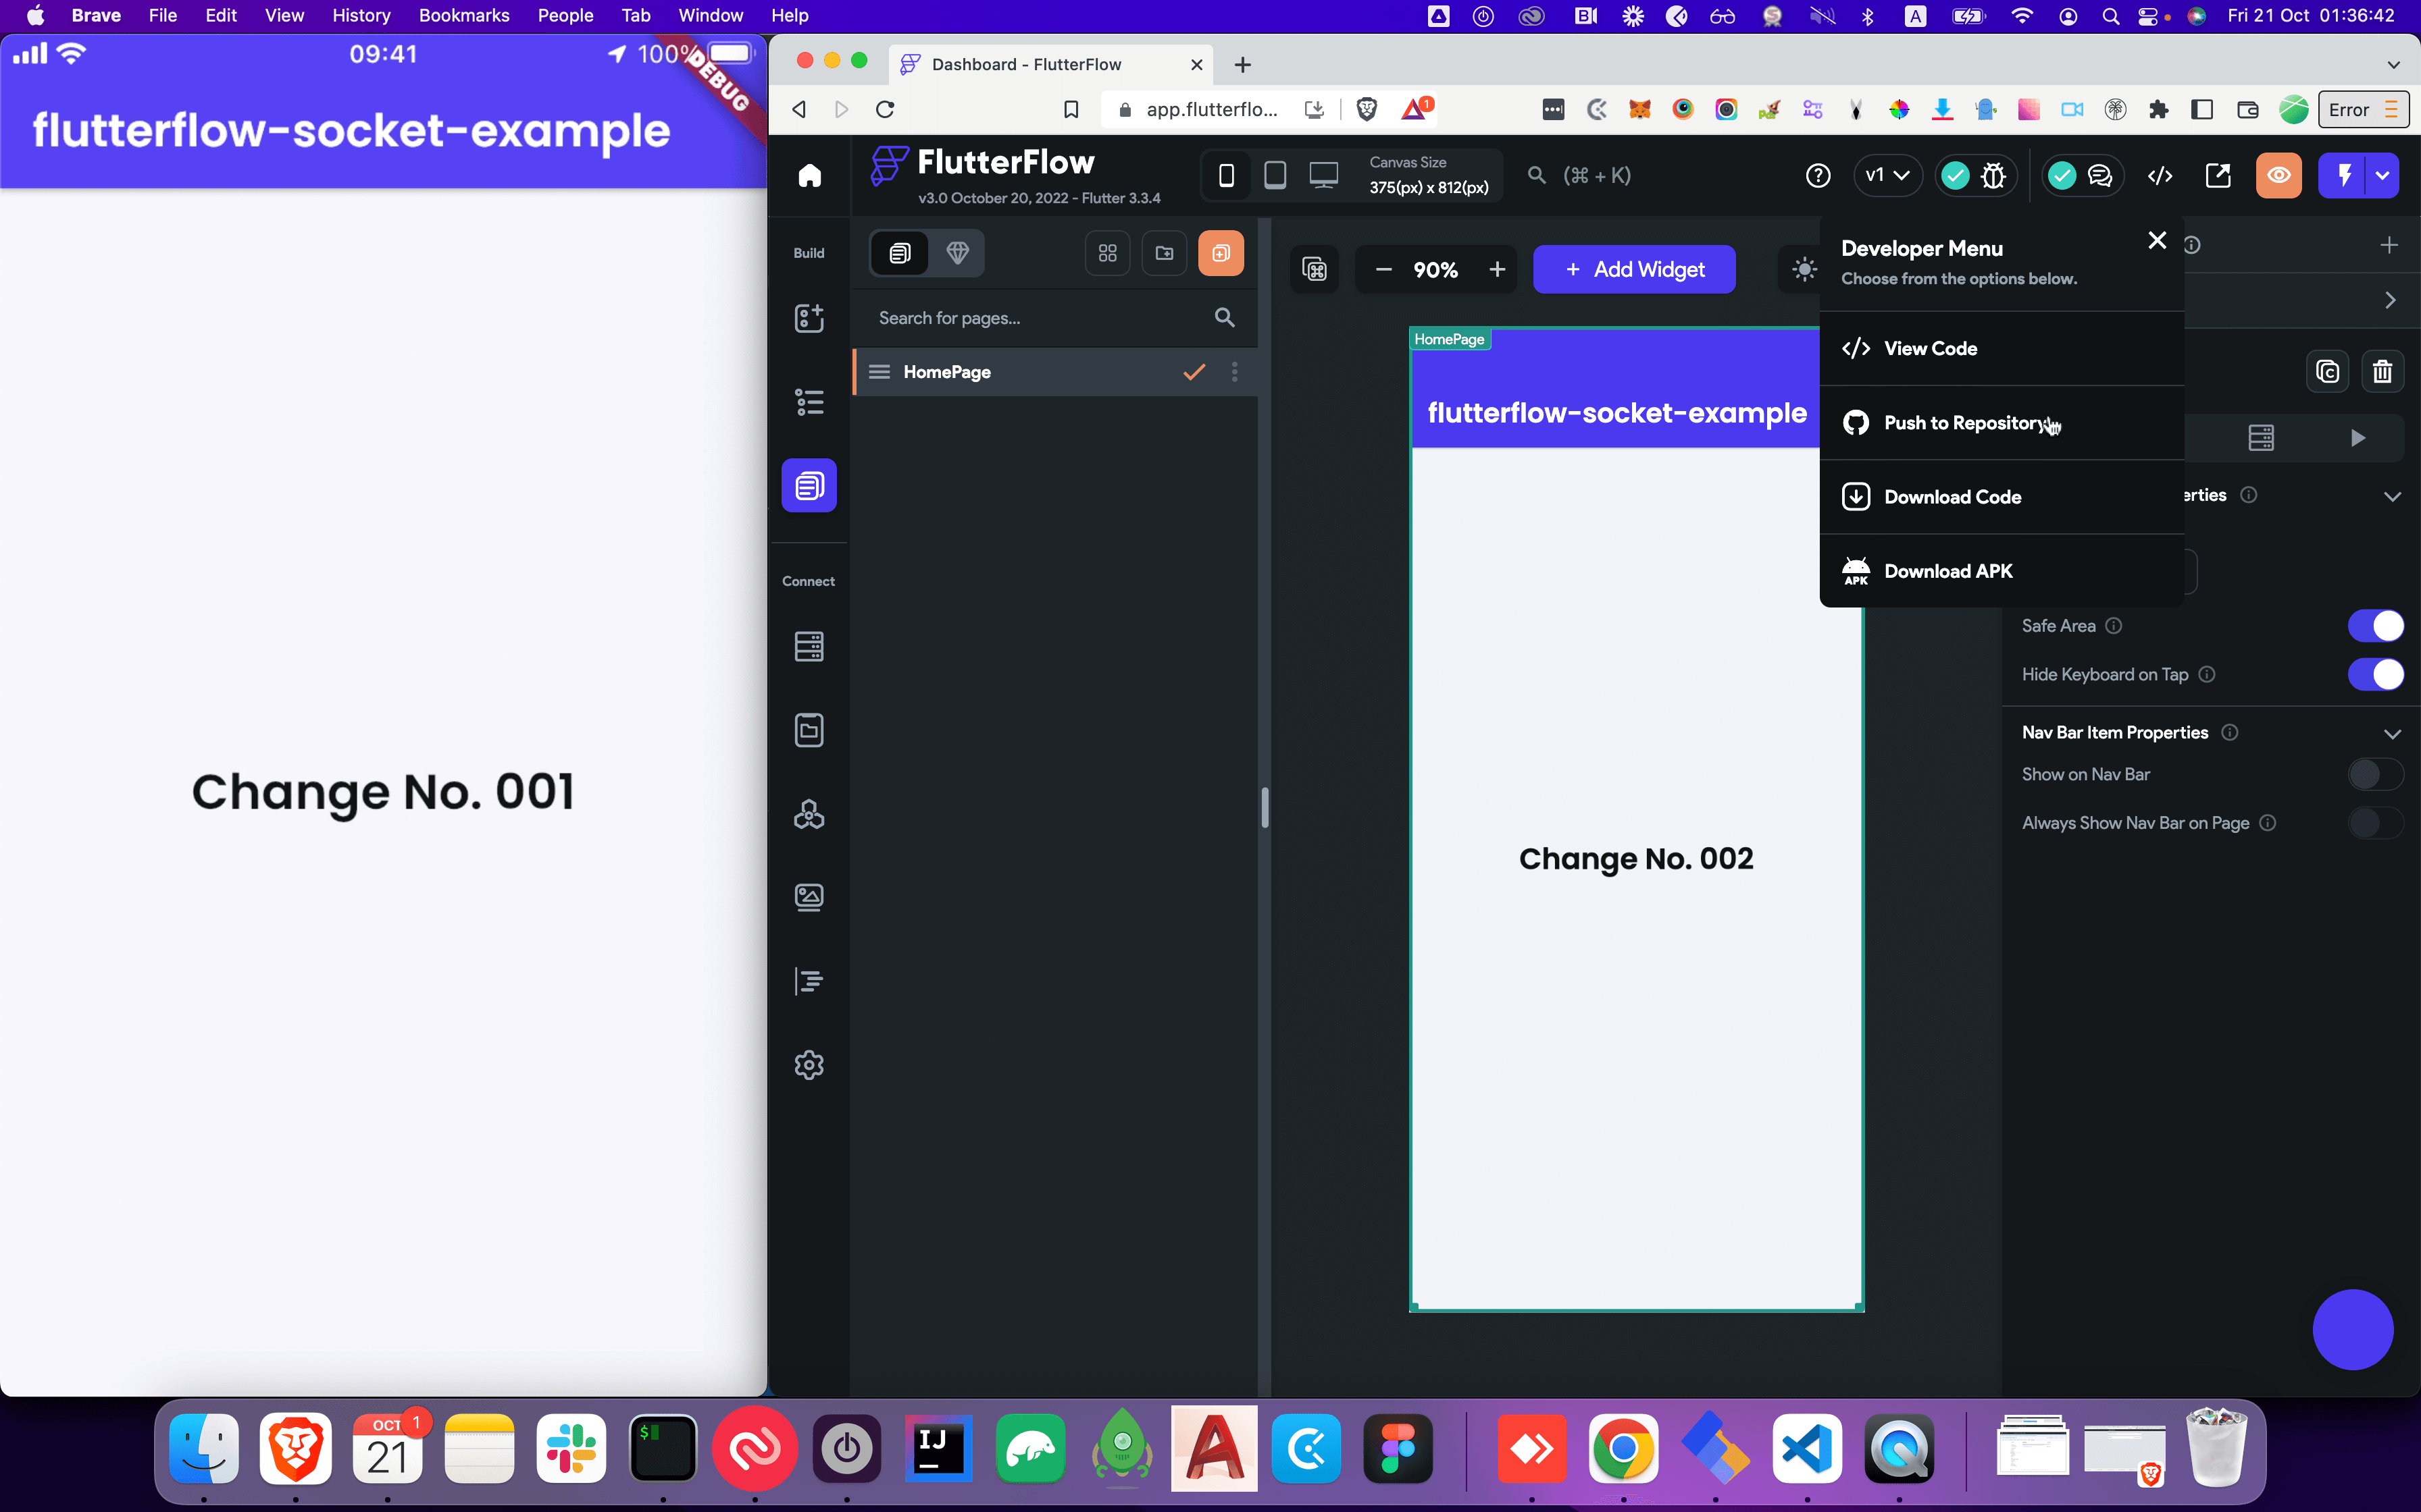The height and width of the screenshot is (1512, 2421).
Task: Click the Media Assets icon in sidebar
Action: (809, 897)
